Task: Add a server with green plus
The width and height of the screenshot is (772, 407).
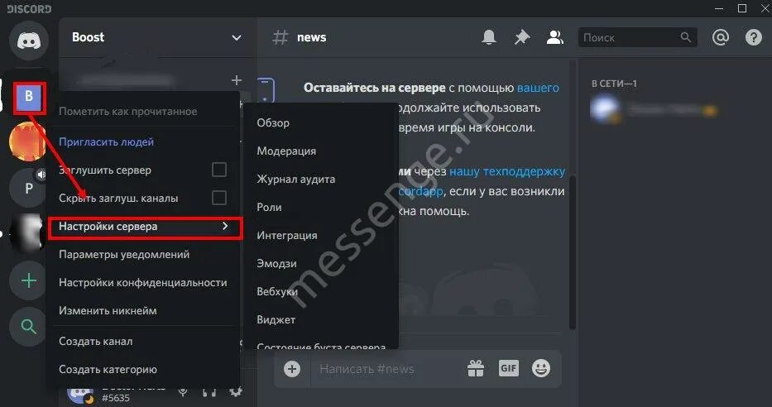Action: point(29,280)
